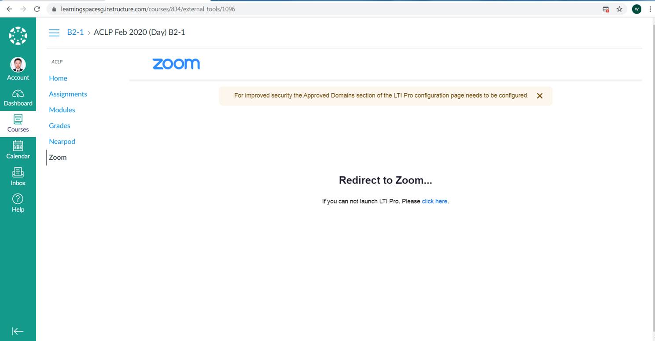Image resolution: width=655 pixels, height=341 pixels.
Task: Open the Calendar icon
Action: [x=18, y=146]
